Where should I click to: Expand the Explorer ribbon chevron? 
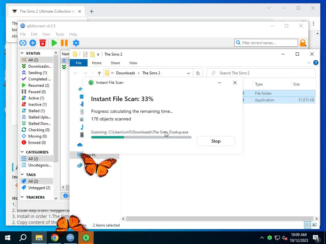(x=309, y=63)
